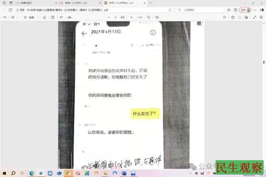266x177 pixels.
Task: Open the favorites star icon
Action: coord(229,10)
